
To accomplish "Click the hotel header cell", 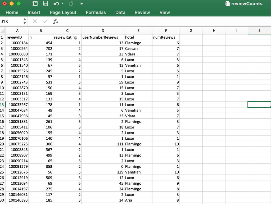I will tap(138, 37).
